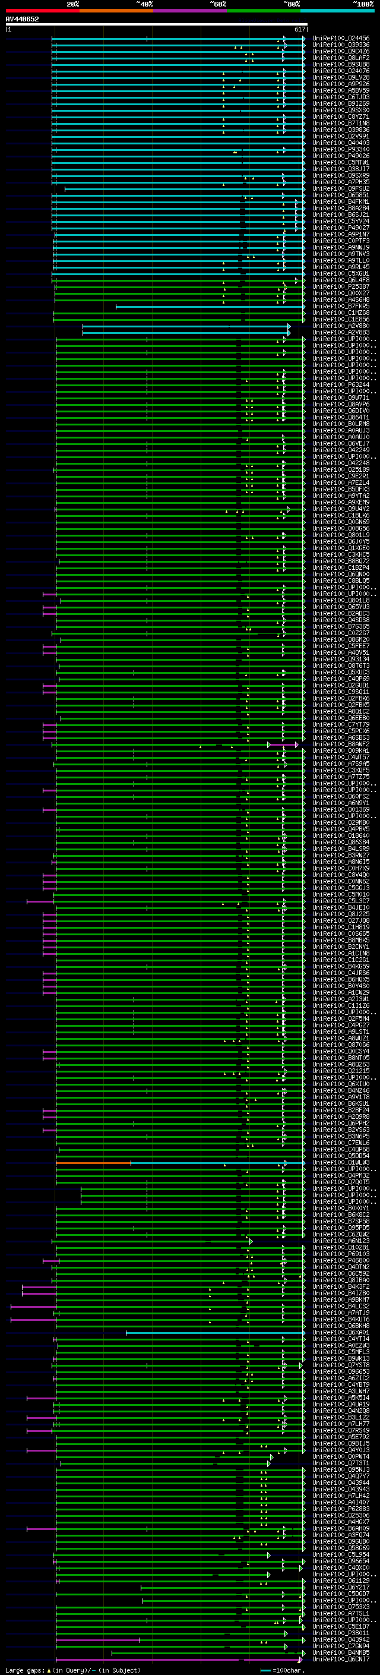This screenshot has height=1675, width=380.
Task: Select hit label UniRef100_C6TJD3
Action: click(341, 97)
